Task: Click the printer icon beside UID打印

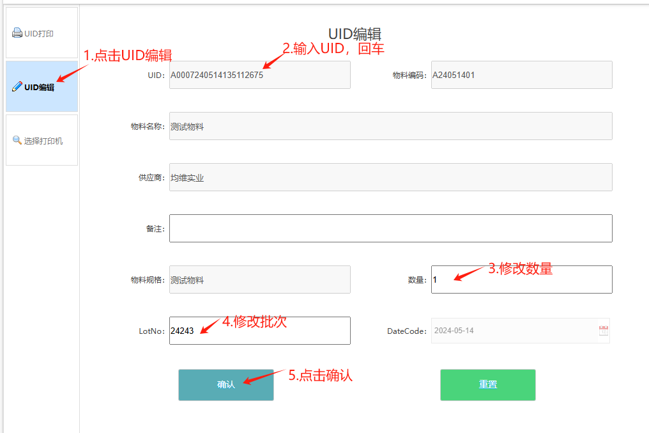Action: click(x=17, y=33)
